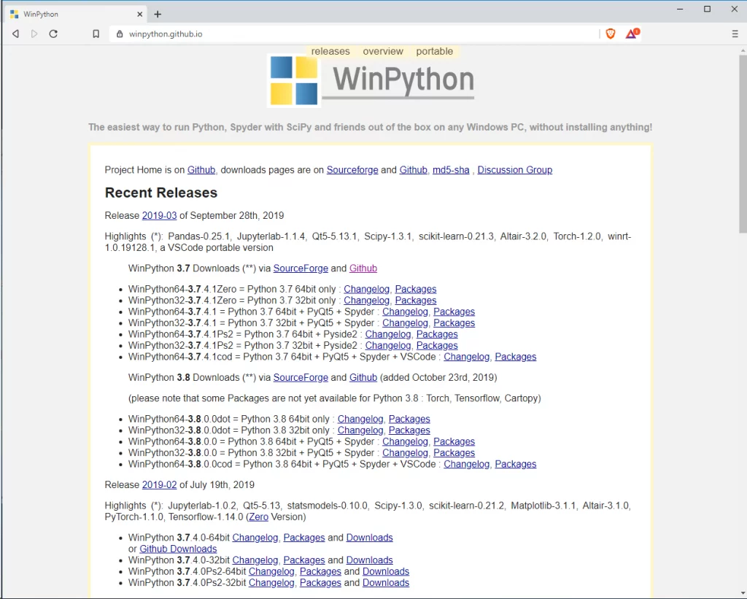This screenshot has width=747, height=599.
Task: Click the Recent Releases heading
Action: pos(161,193)
